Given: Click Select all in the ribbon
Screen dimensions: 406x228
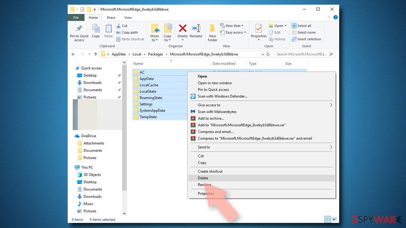Looking at the screenshot, I should coord(302,26).
